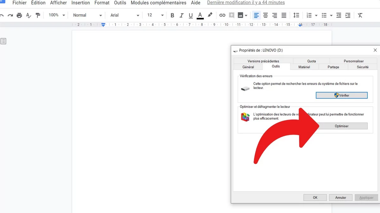380x213 pixels.
Task: Toggle bold formatting
Action: (x=172, y=15)
